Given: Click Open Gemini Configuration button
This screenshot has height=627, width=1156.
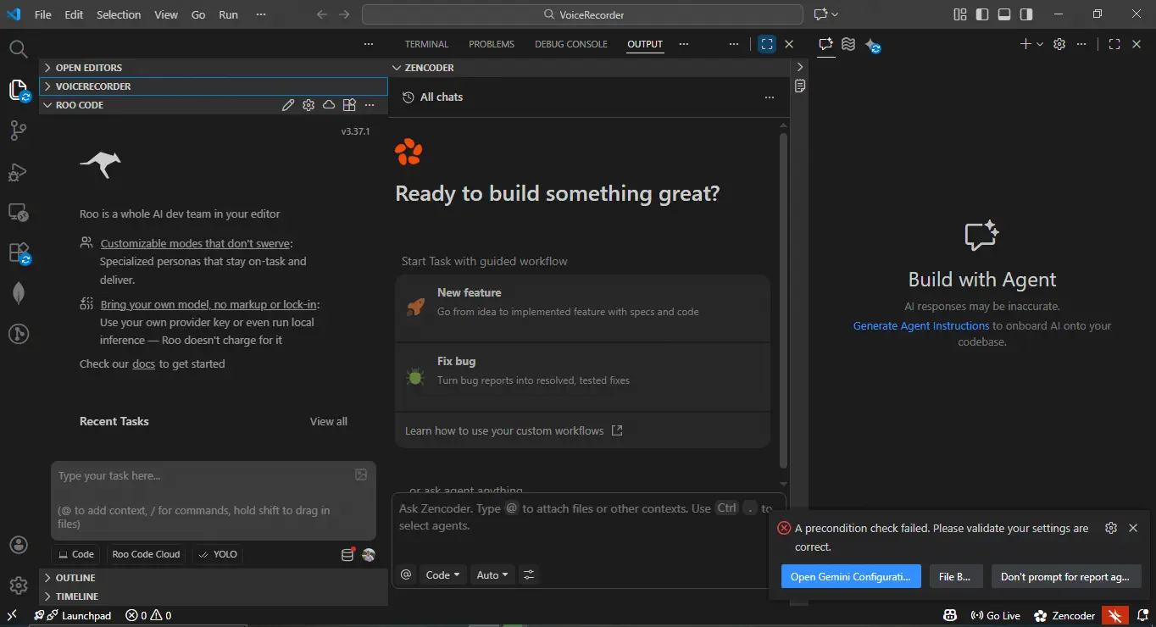Looking at the screenshot, I should pos(850,577).
